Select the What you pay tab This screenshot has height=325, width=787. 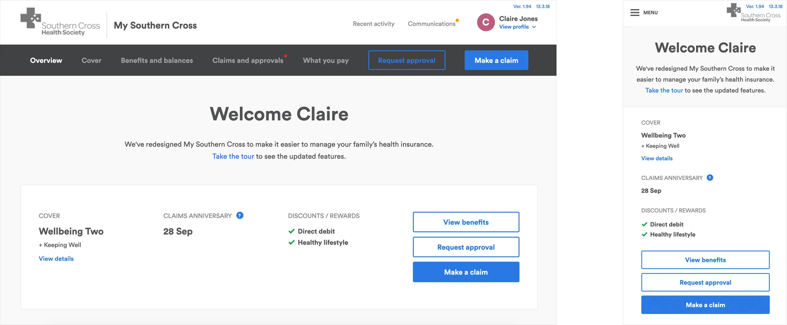(x=326, y=60)
